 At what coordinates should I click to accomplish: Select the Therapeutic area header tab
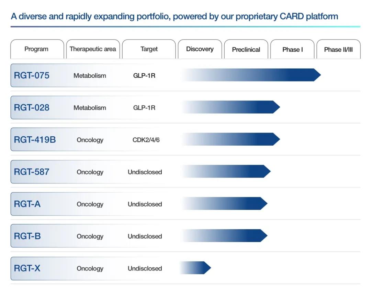coord(93,49)
